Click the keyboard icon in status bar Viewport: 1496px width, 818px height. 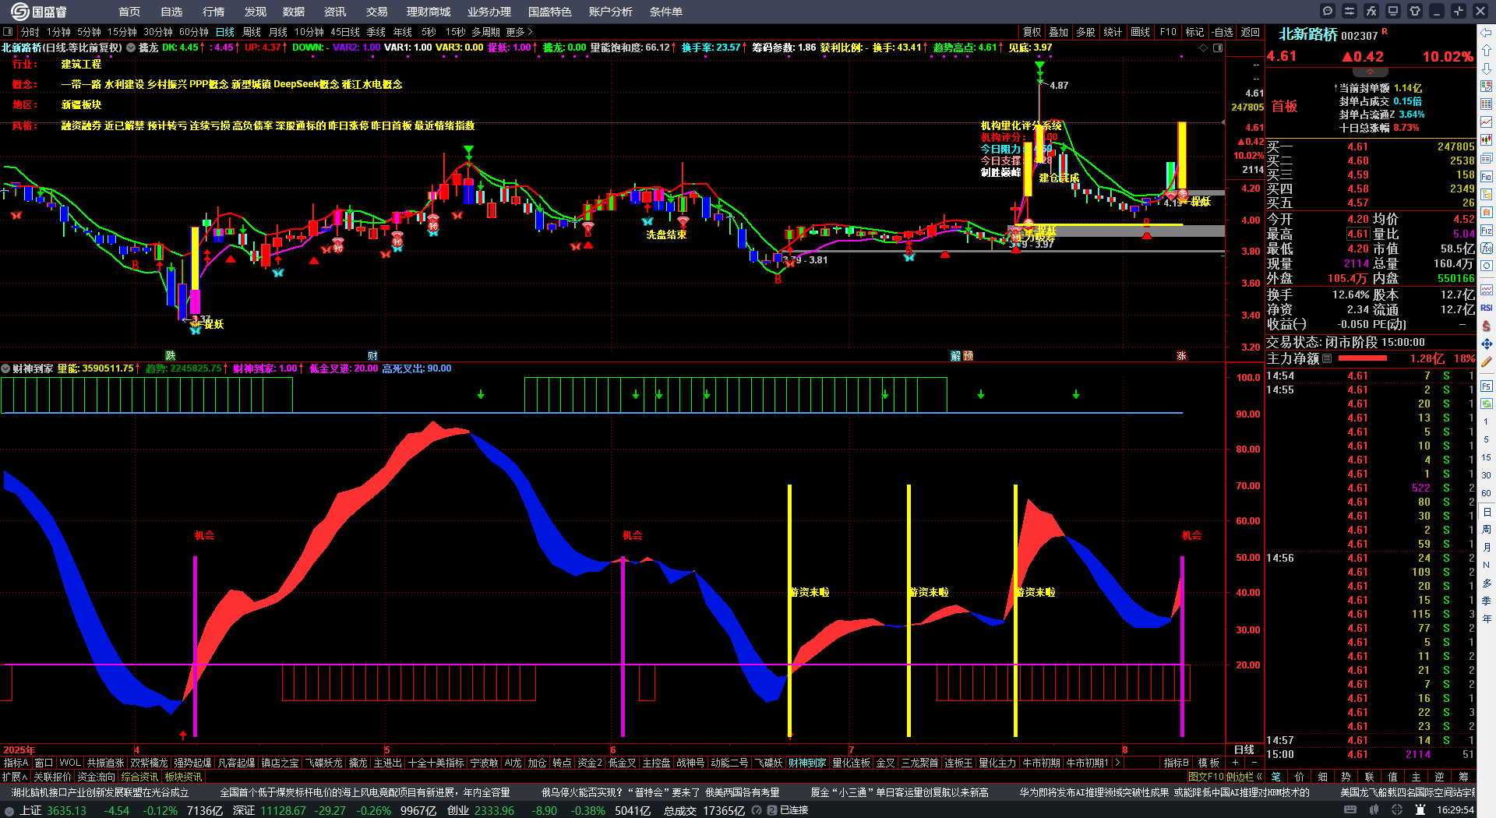coord(1350,810)
